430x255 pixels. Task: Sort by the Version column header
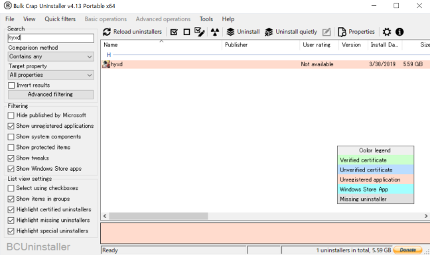point(353,45)
